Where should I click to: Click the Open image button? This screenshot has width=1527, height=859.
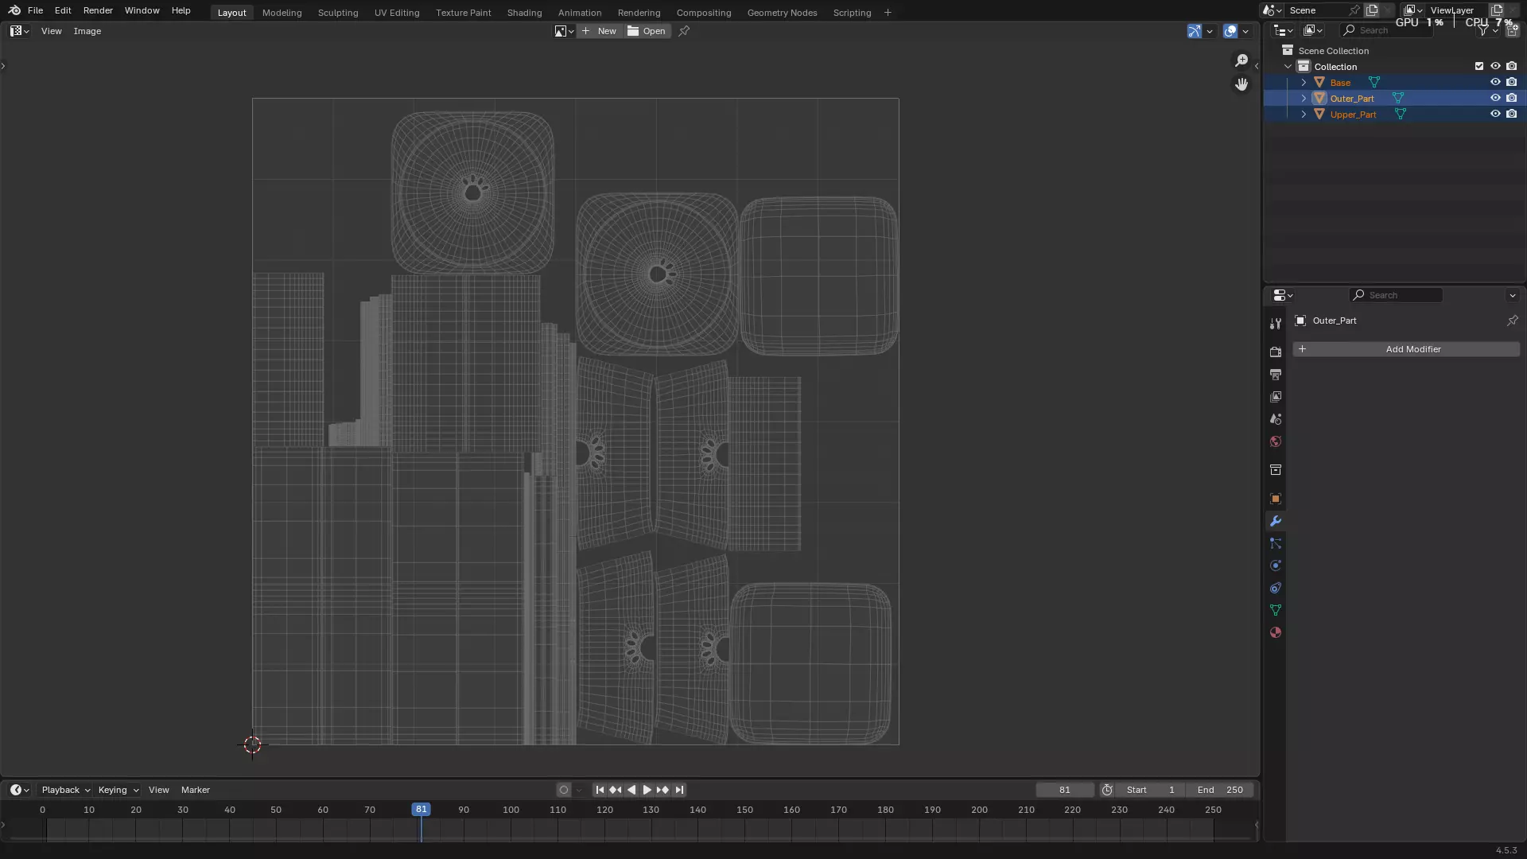tap(647, 31)
